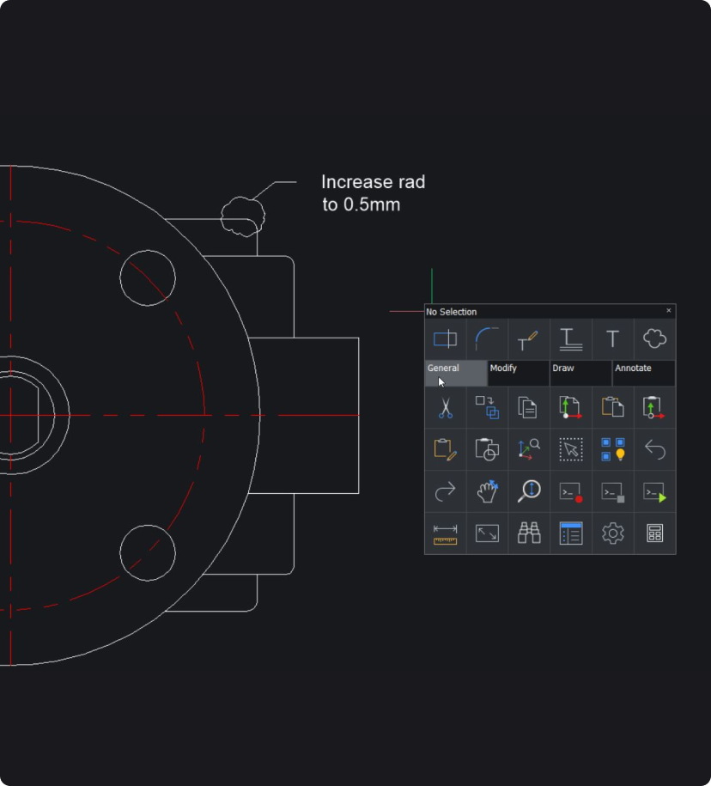This screenshot has height=786, width=711.
Task: Click the Cut scissors icon
Action: 445,407
